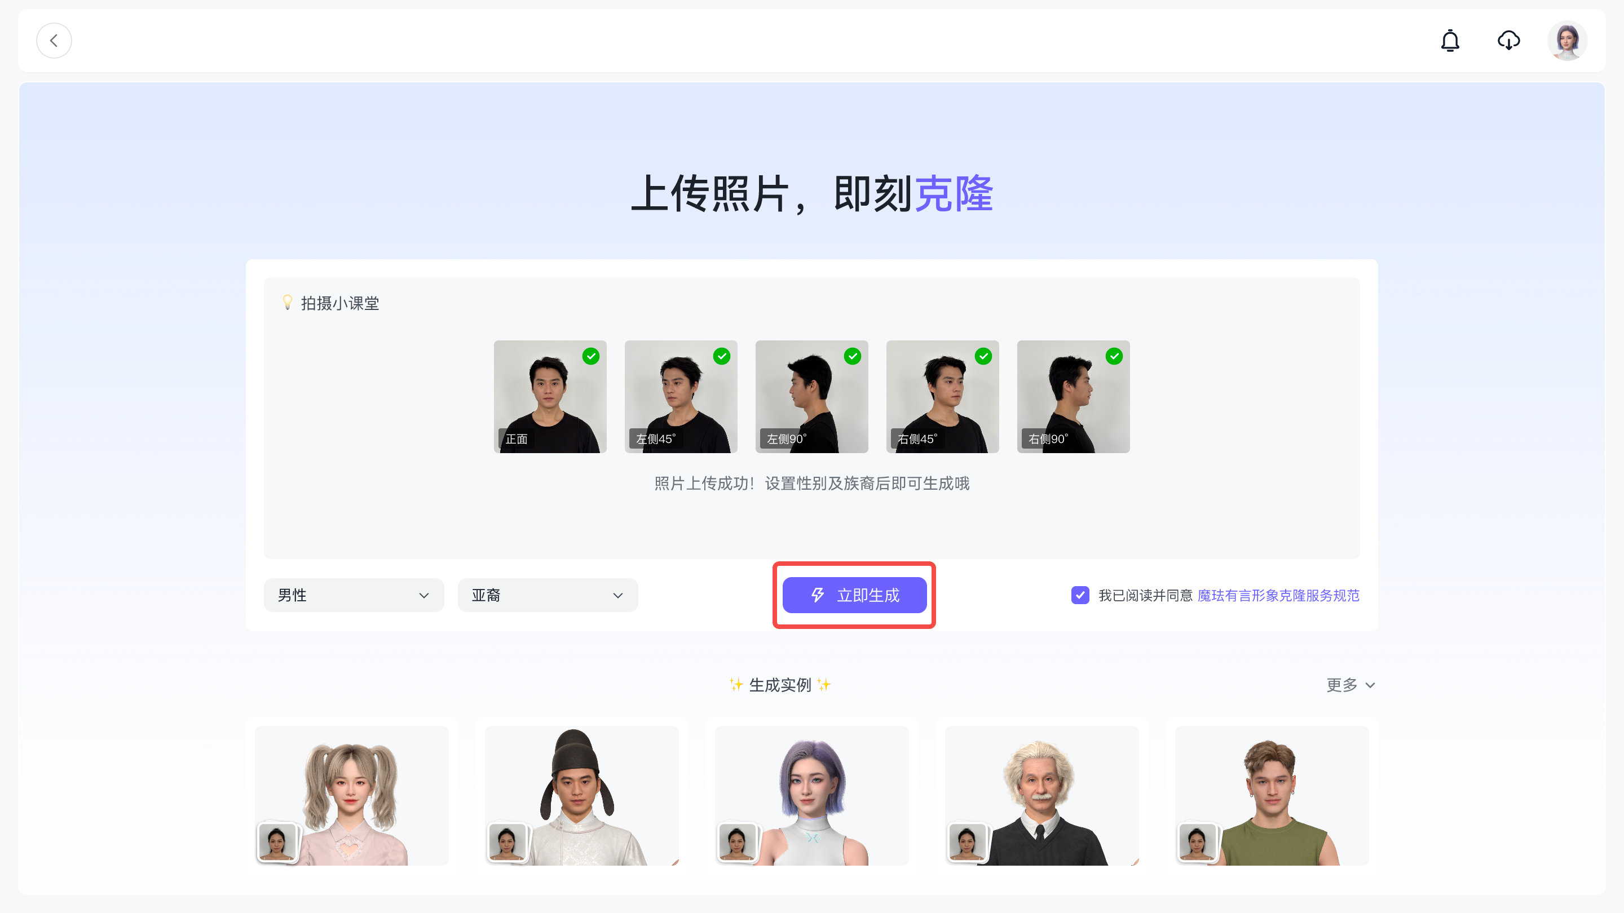Open the 拍摄小课堂 guide
Screen dimensions: 1624x913
[x=340, y=303]
